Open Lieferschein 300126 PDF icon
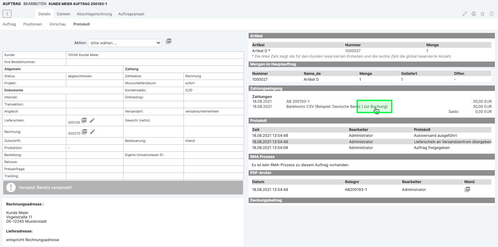The width and height of the screenshot is (498, 247). [84, 120]
